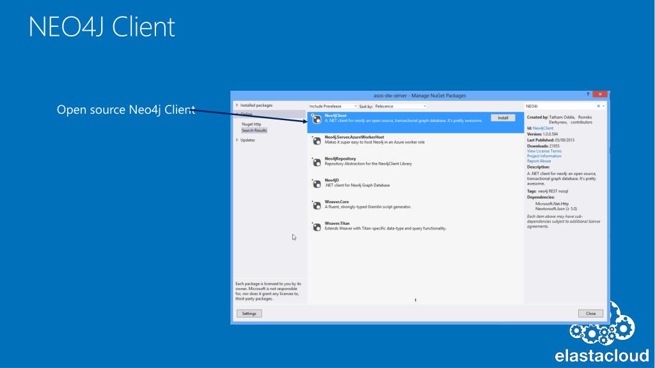
Task: Focus the NEO4J search field
Action: coord(560,107)
